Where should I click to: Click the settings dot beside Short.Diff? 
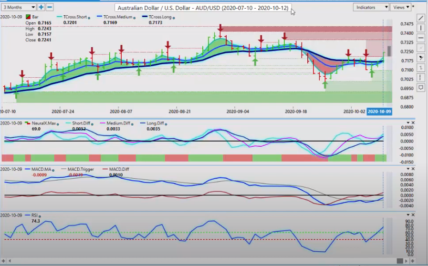[x=92, y=124]
